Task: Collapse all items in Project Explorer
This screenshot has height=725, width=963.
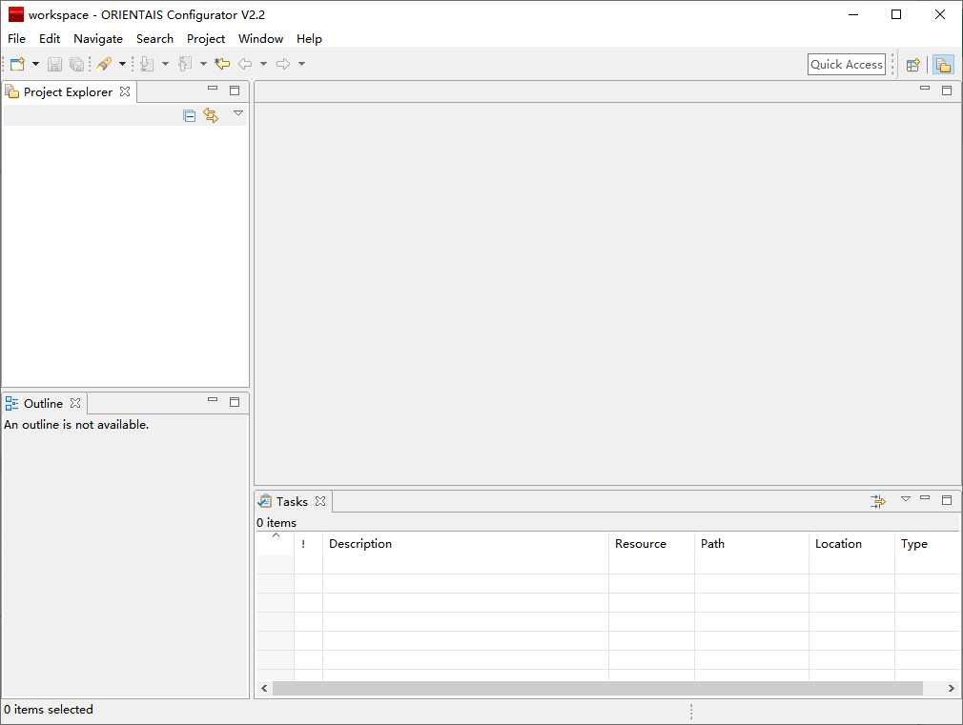Action: pyautogui.click(x=190, y=115)
